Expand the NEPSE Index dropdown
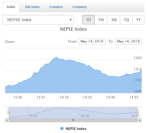Screen dimensions: 147x133 (x=38, y=20)
